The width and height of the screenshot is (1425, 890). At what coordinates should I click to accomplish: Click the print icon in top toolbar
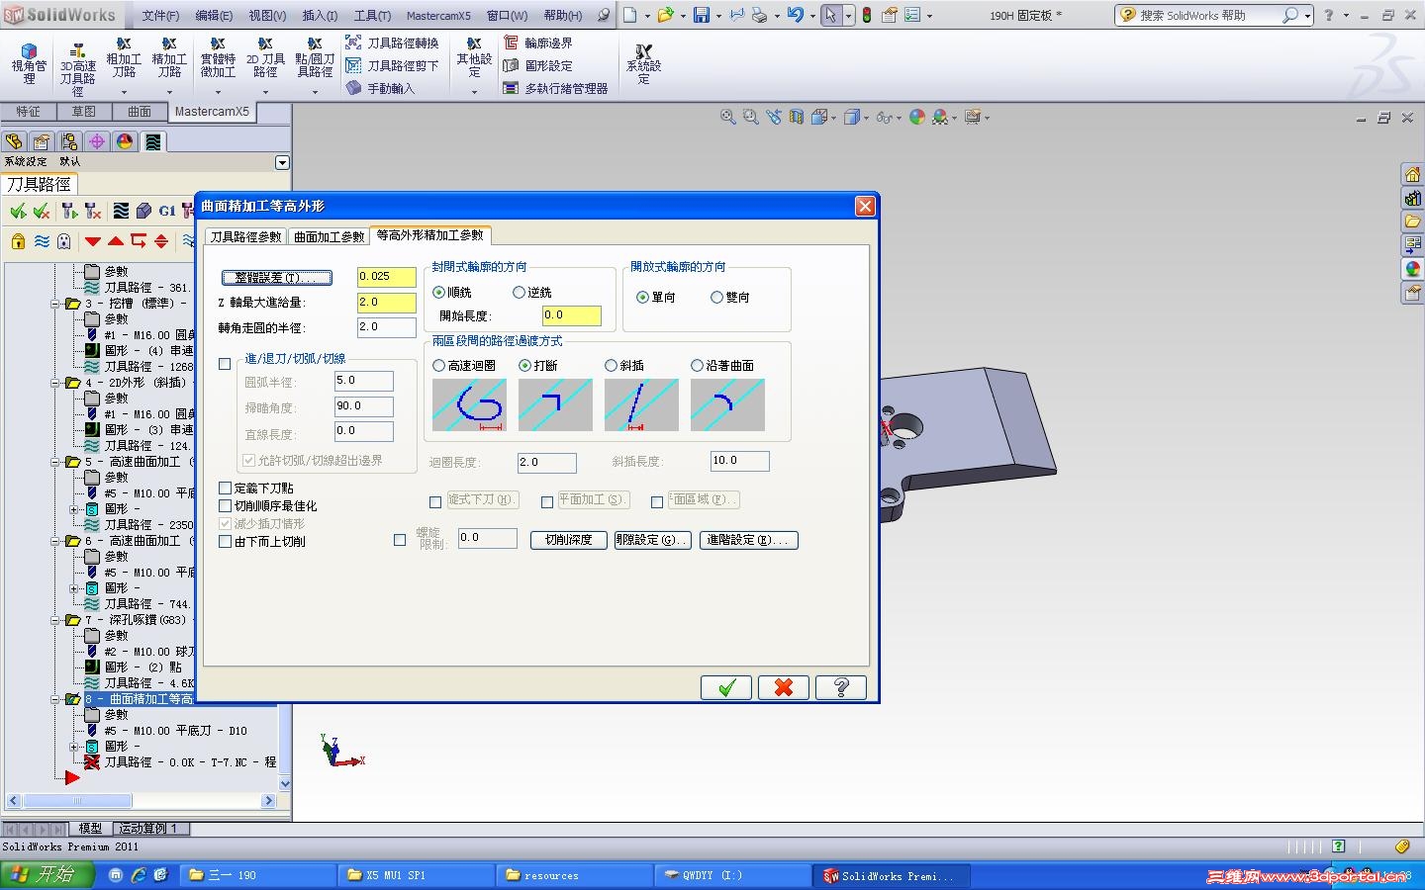pos(759,15)
